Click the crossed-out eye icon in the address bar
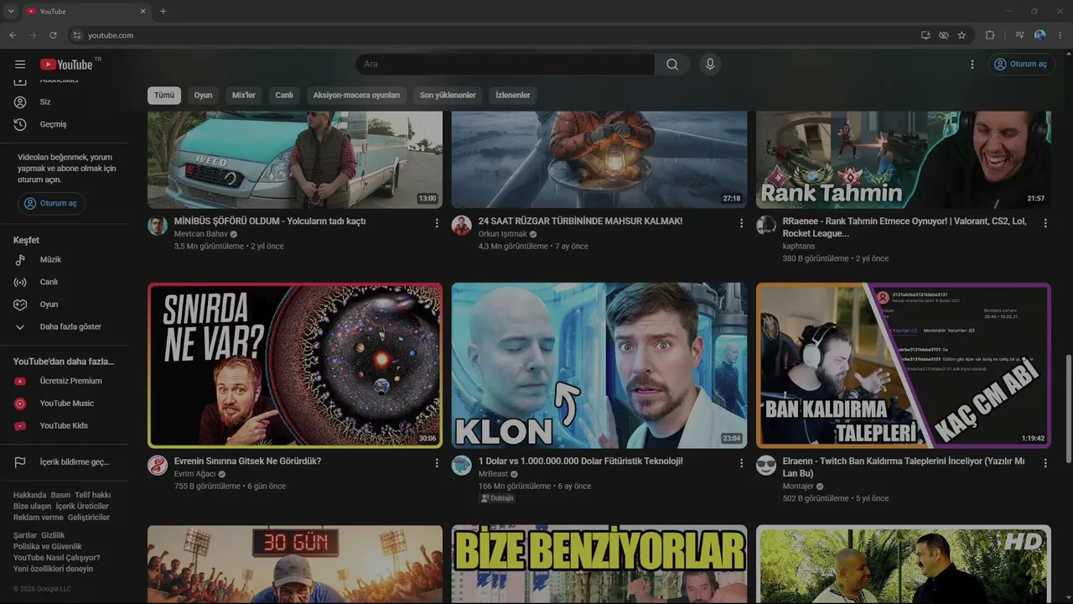The width and height of the screenshot is (1073, 604). (944, 35)
